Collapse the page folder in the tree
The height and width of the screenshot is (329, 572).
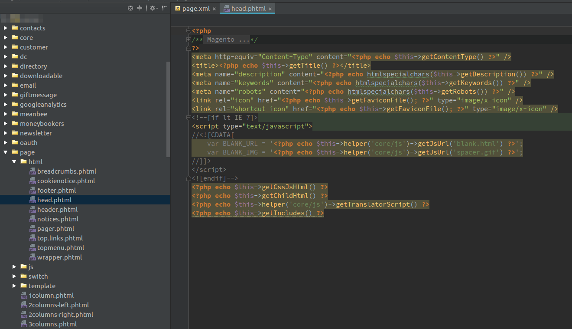6,152
